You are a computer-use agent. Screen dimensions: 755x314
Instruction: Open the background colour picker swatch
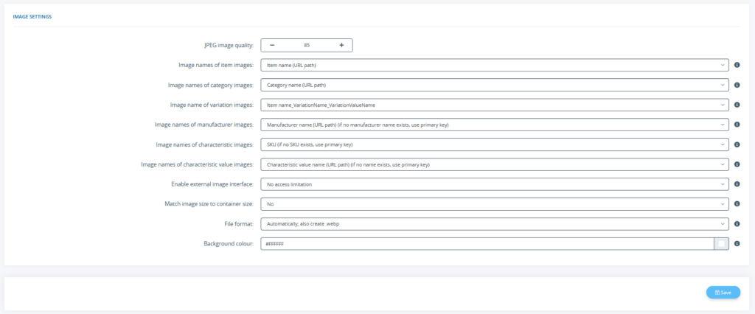[721, 244]
